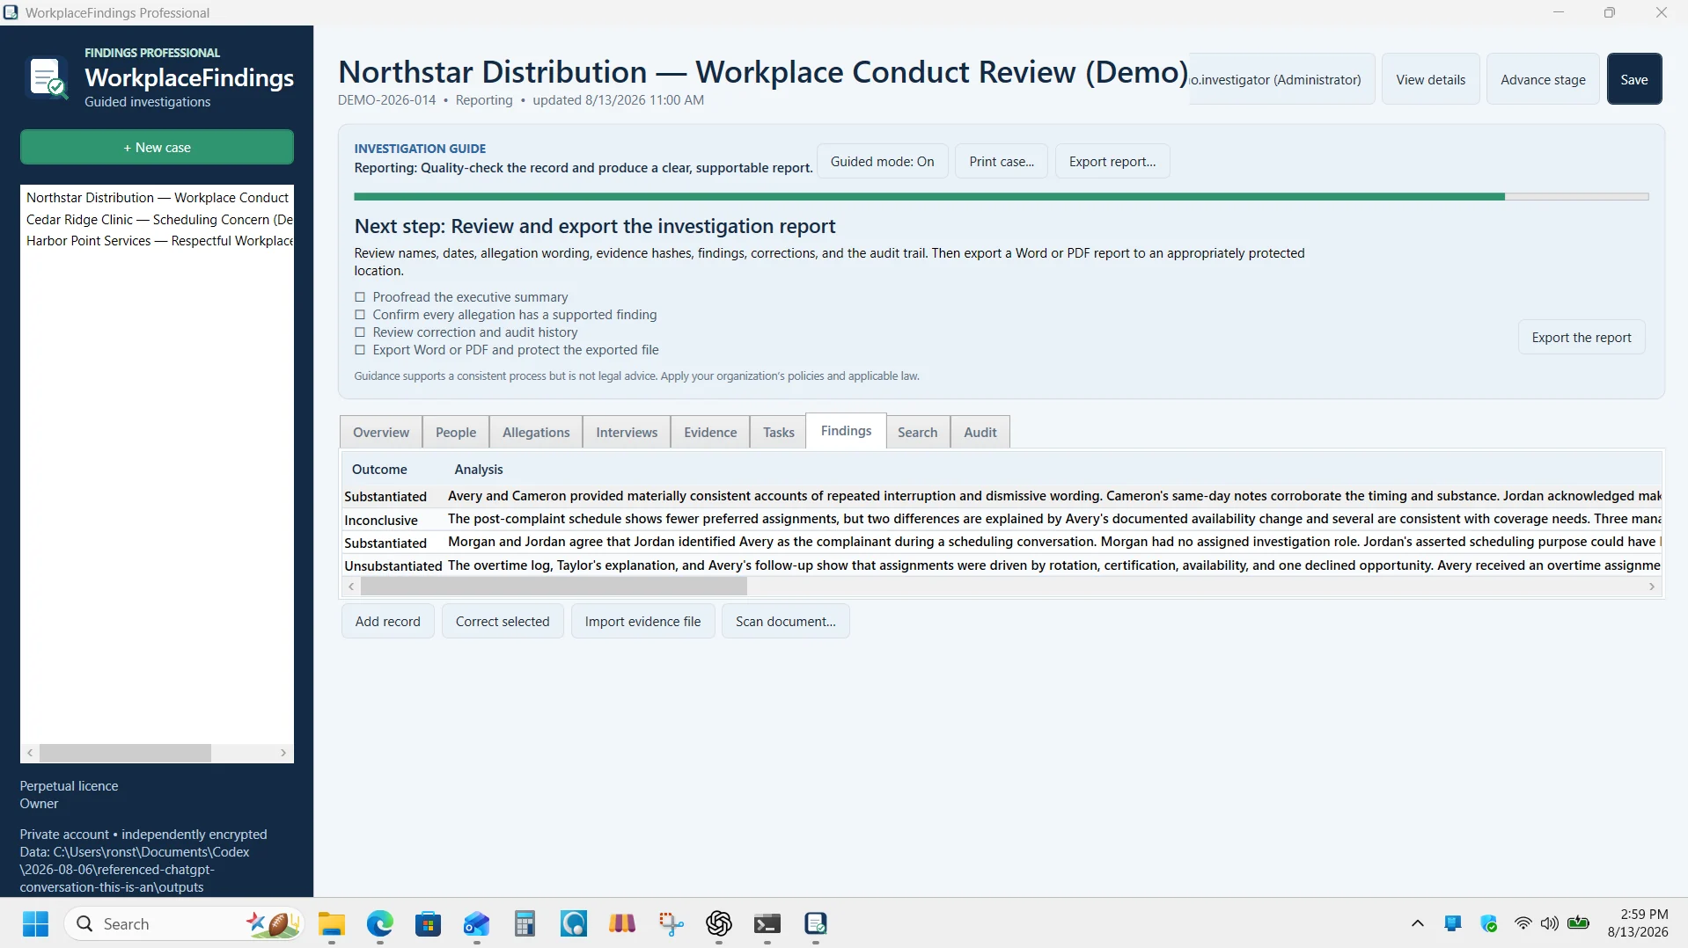Image resolution: width=1688 pixels, height=948 pixels.
Task: Select Substantiated row about Morgan and Jordan
Action: click(x=1002, y=543)
